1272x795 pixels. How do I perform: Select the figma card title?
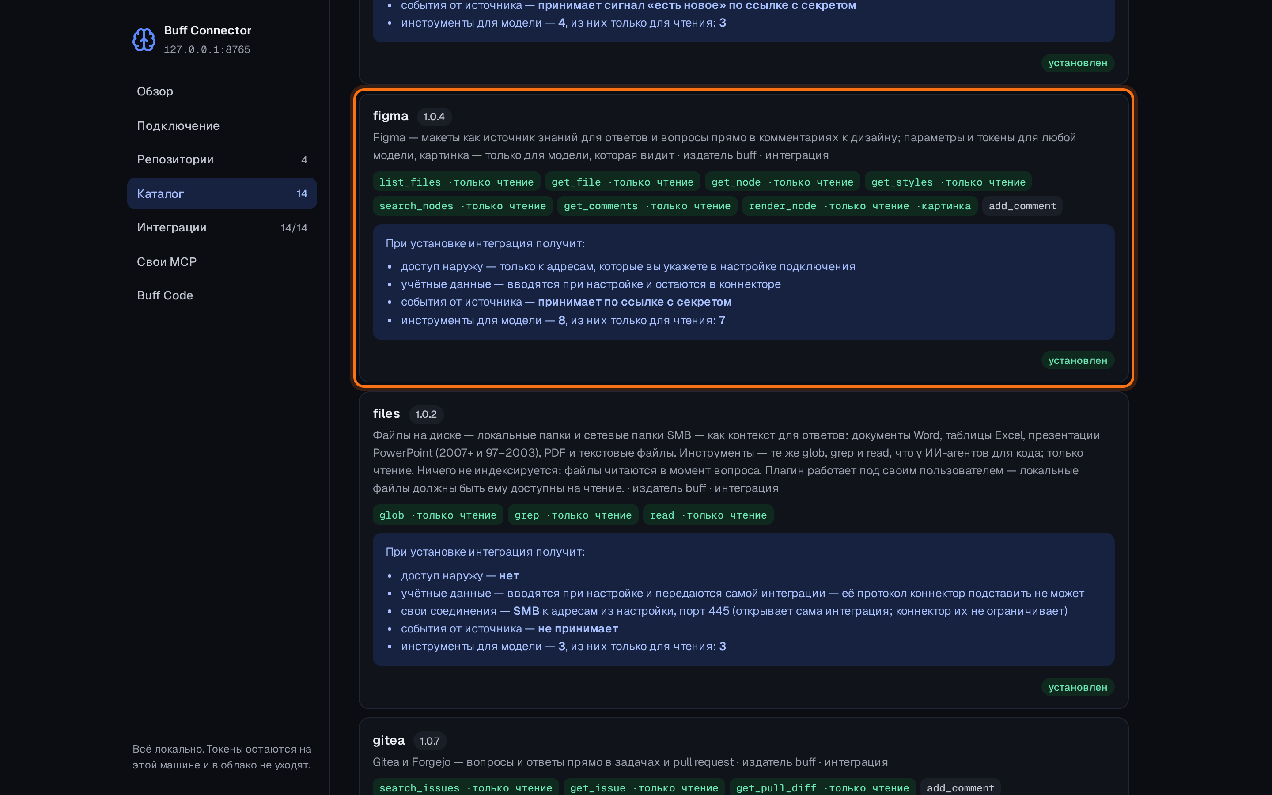point(390,116)
